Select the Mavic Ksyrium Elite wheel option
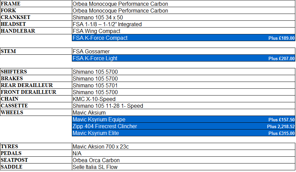The image size is (296, 172). coord(96,133)
